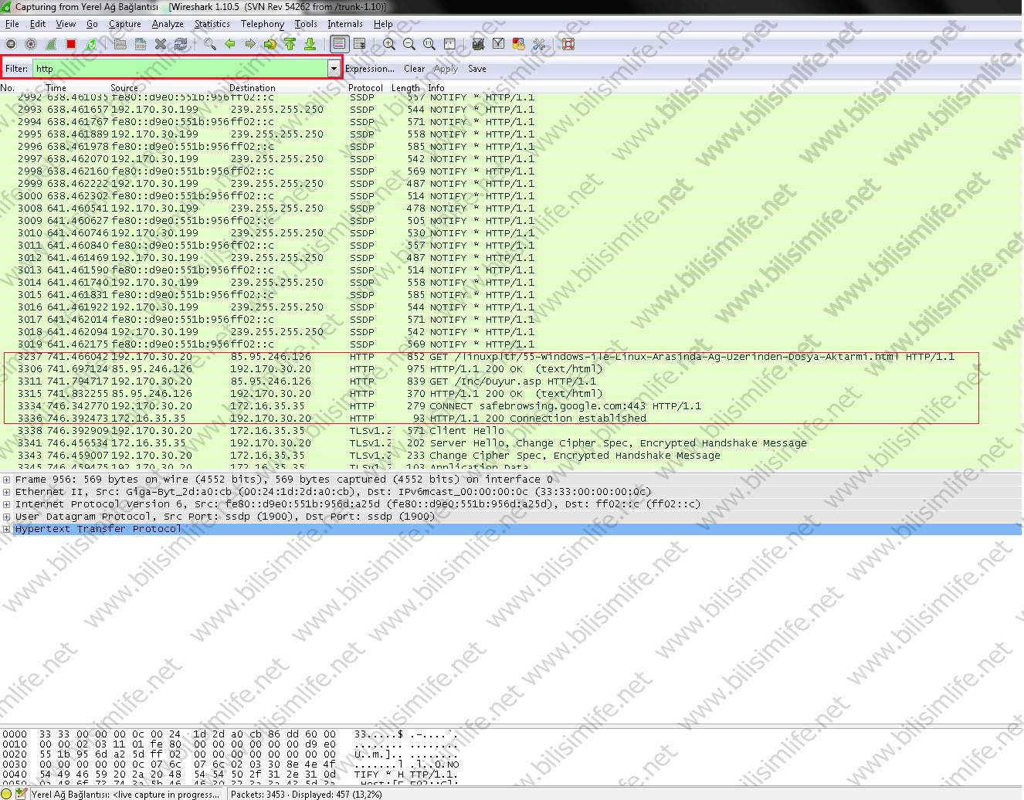Image resolution: width=1024 pixels, height=800 pixels.
Task: Expand the Ethernet II details row
Action: point(6,492)
